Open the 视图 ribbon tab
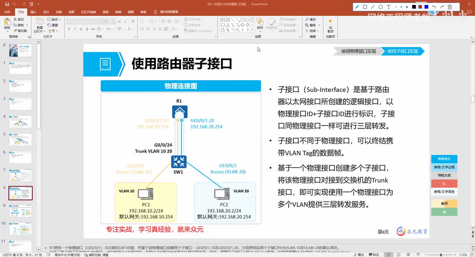The width and height of the screenshot is (475, 257). 131,12
